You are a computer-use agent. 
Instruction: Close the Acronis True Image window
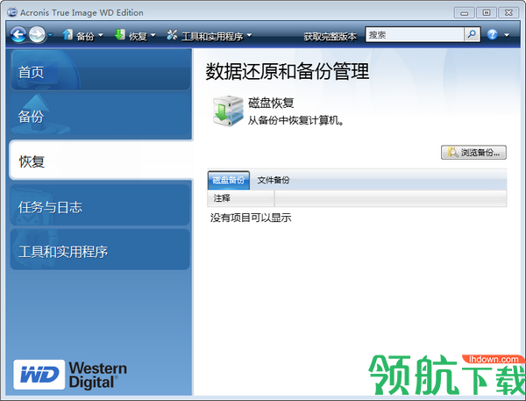(x=508, y=13)
